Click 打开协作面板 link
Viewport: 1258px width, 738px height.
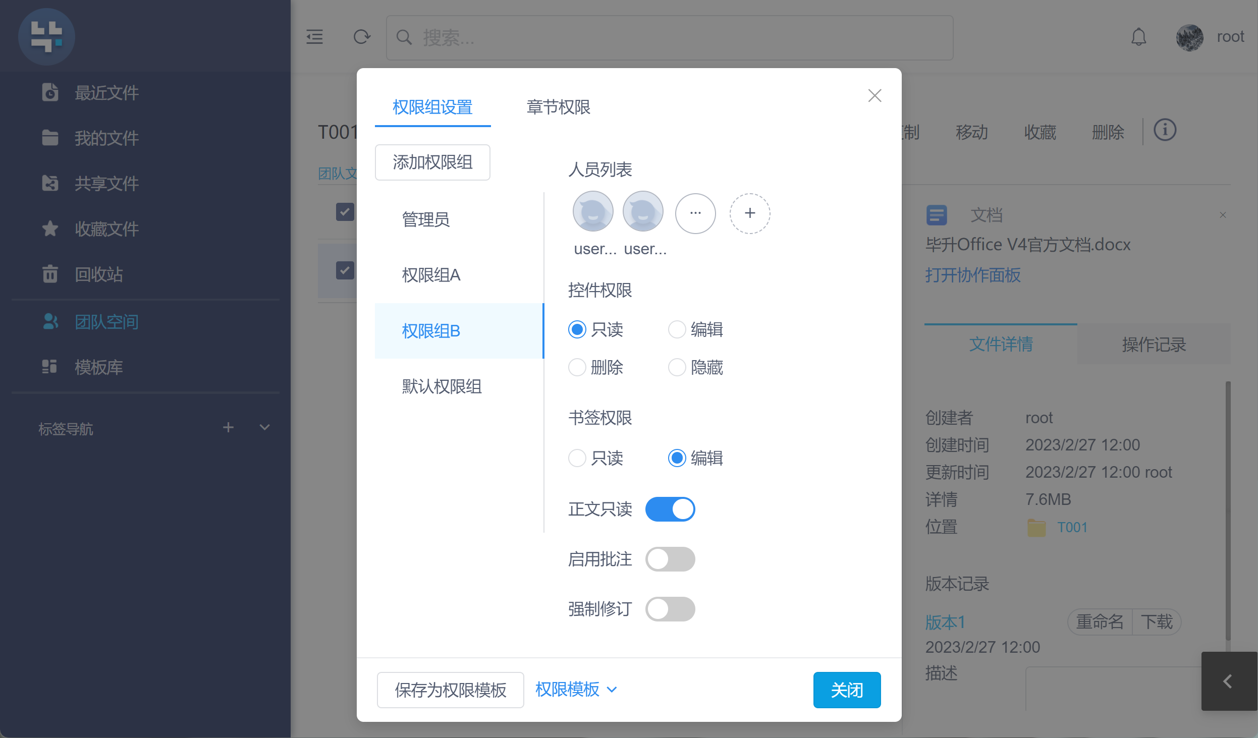click(972, 275)
